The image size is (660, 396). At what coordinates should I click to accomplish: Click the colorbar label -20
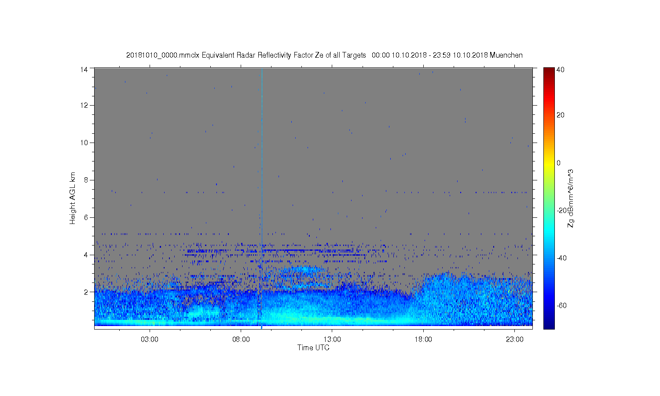coord(562,210)
